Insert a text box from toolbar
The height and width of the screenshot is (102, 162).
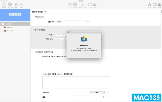tap(70, 4)
